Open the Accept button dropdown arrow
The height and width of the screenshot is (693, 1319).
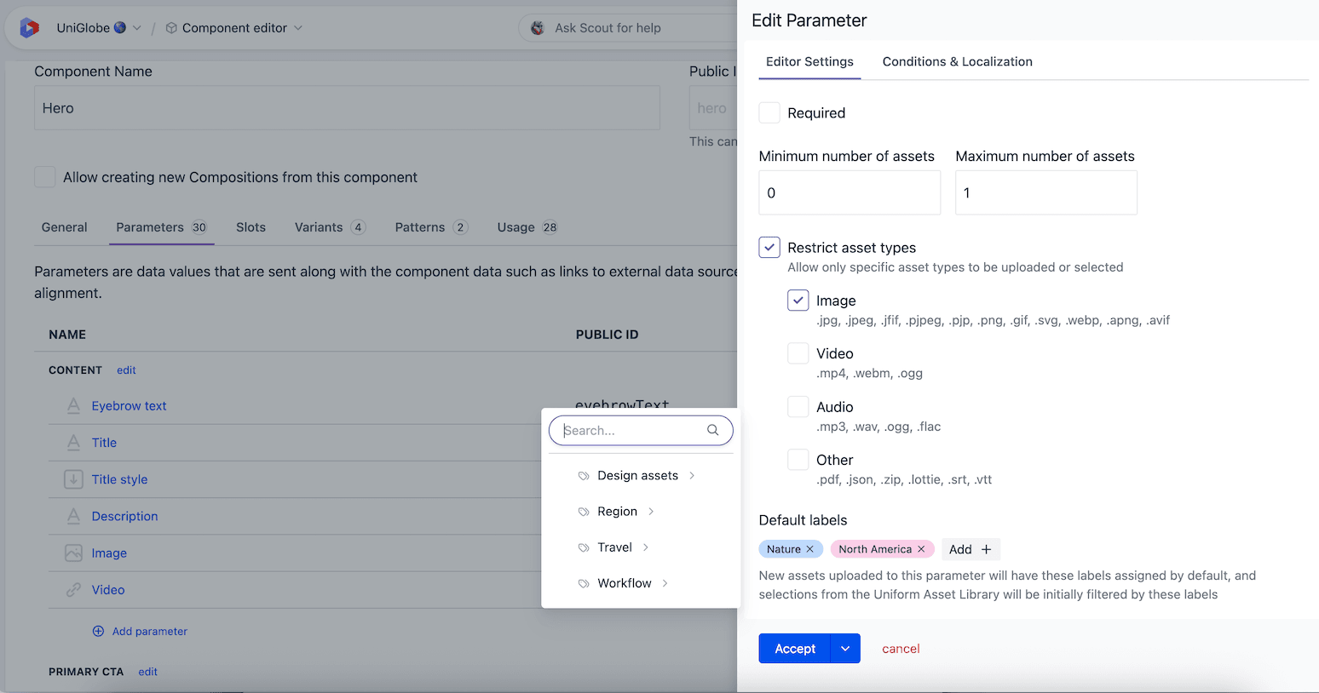tap(844, 648)
